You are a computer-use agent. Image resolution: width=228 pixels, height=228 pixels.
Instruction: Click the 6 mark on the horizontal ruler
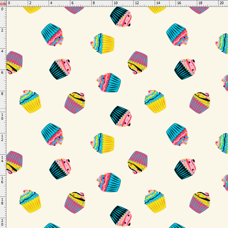(73, 3)
